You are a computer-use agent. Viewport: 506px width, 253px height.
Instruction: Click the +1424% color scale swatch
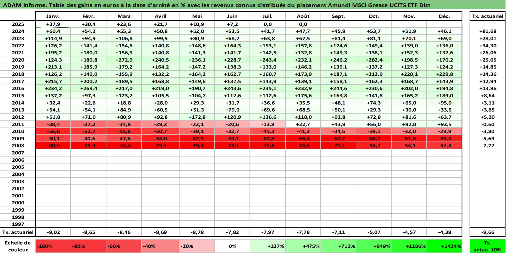coord(444,246)
